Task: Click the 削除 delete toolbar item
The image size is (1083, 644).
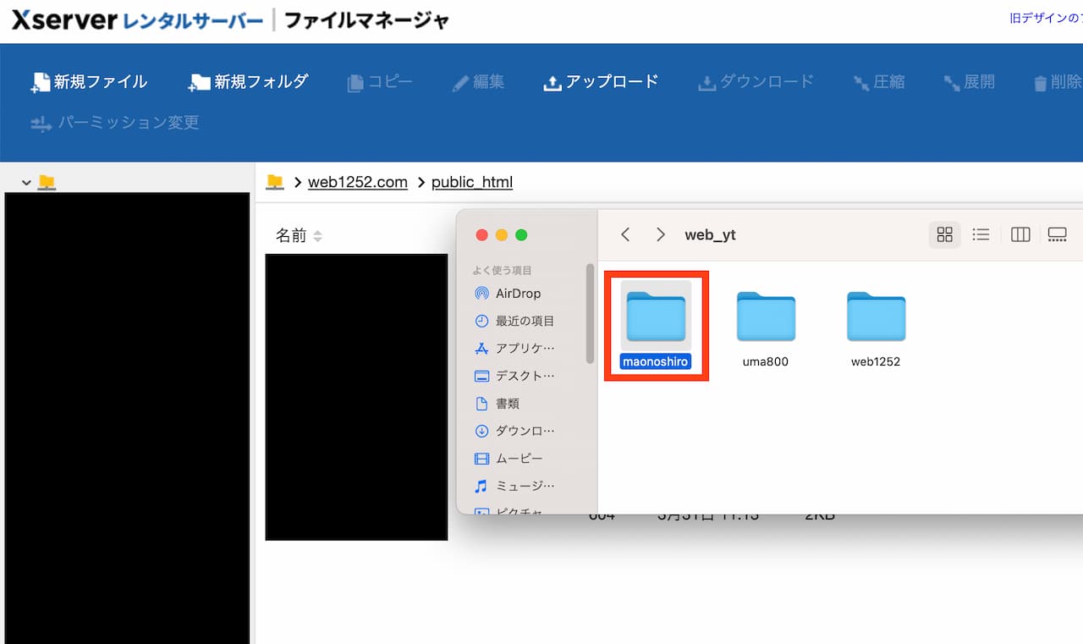Action: [x=1058, y=82]
